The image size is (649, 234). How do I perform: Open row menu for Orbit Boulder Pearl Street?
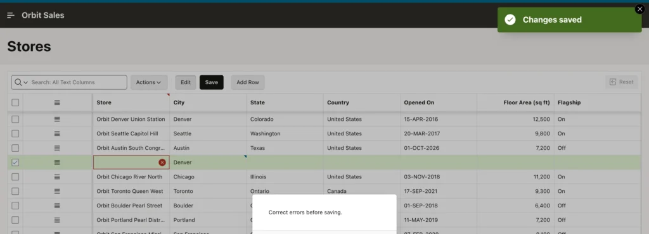click(x=57, y=206)
